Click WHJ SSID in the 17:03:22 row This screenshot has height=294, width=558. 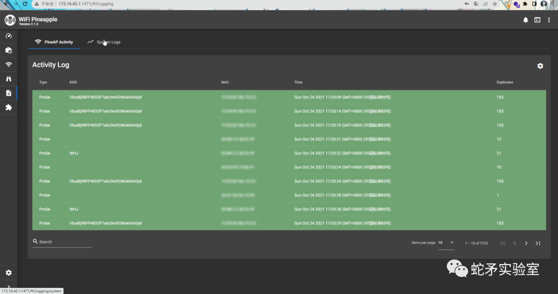(74, 153)
